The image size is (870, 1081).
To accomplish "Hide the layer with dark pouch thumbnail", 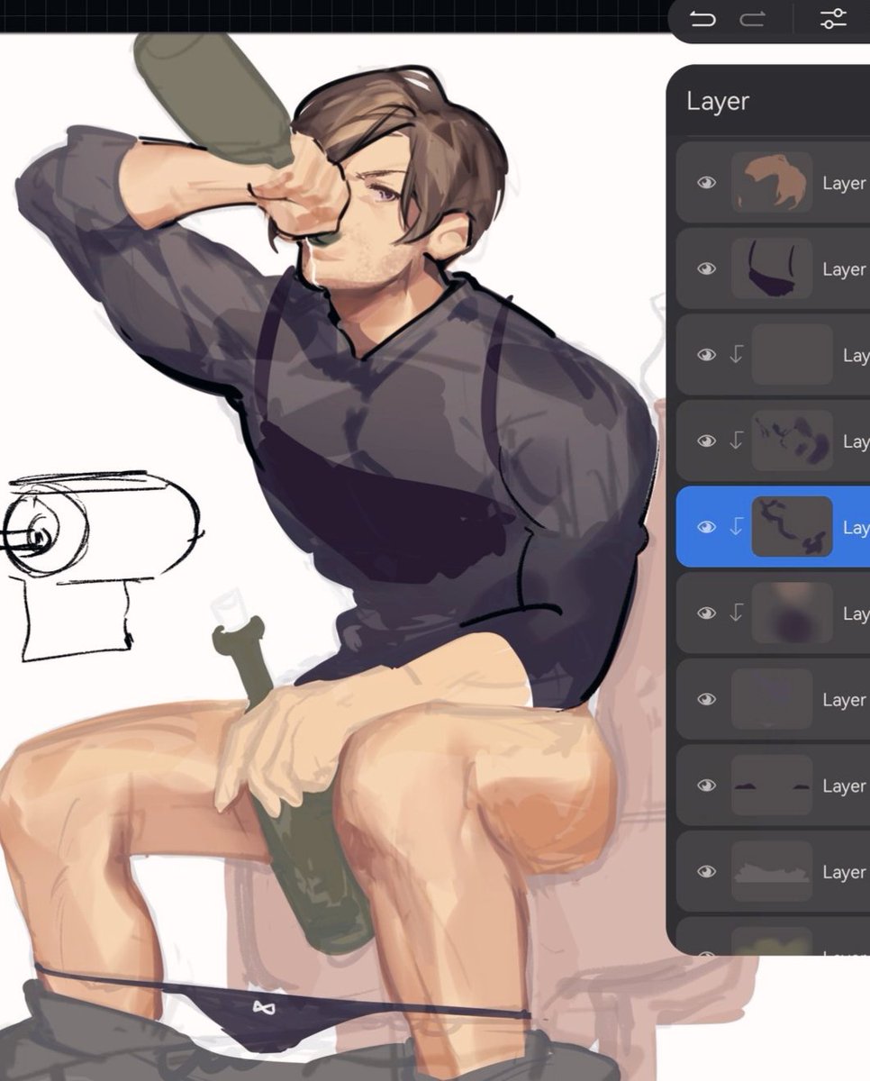I will (x=707, y=268).
